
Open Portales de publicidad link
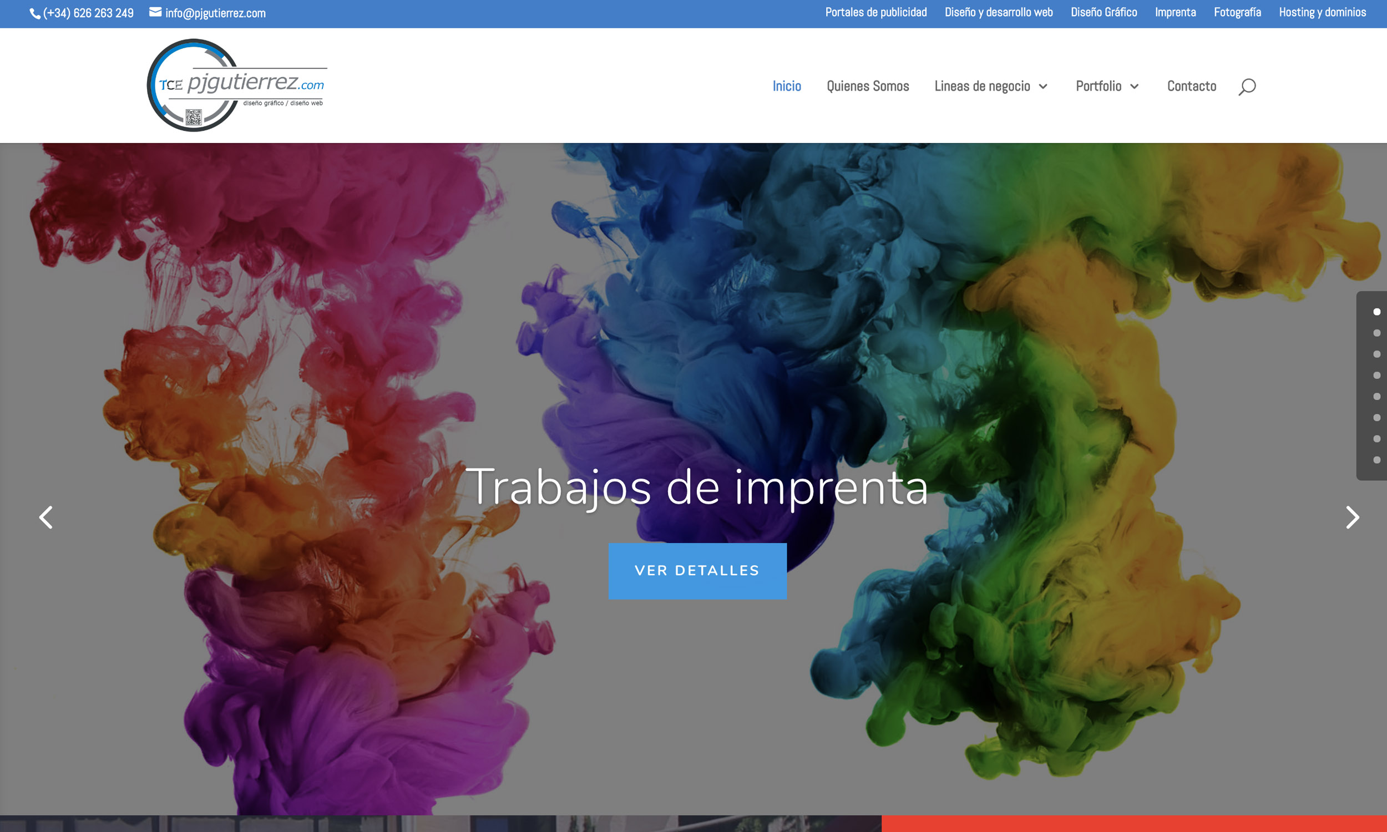point(875,12)
